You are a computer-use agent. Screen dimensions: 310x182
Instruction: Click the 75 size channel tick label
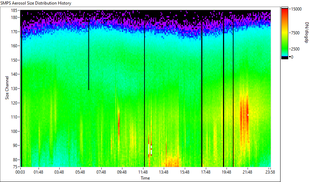point(15,167)
